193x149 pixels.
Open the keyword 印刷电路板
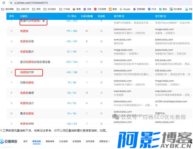tap(27, 83)
